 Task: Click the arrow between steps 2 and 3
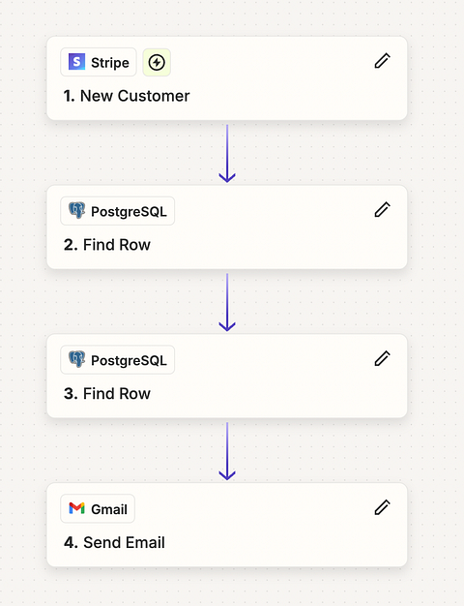click(x=227, y=302)
